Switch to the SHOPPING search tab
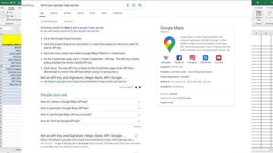Image resolution: width=273 pixels, height=153 pixels. [x=118, y=13]
